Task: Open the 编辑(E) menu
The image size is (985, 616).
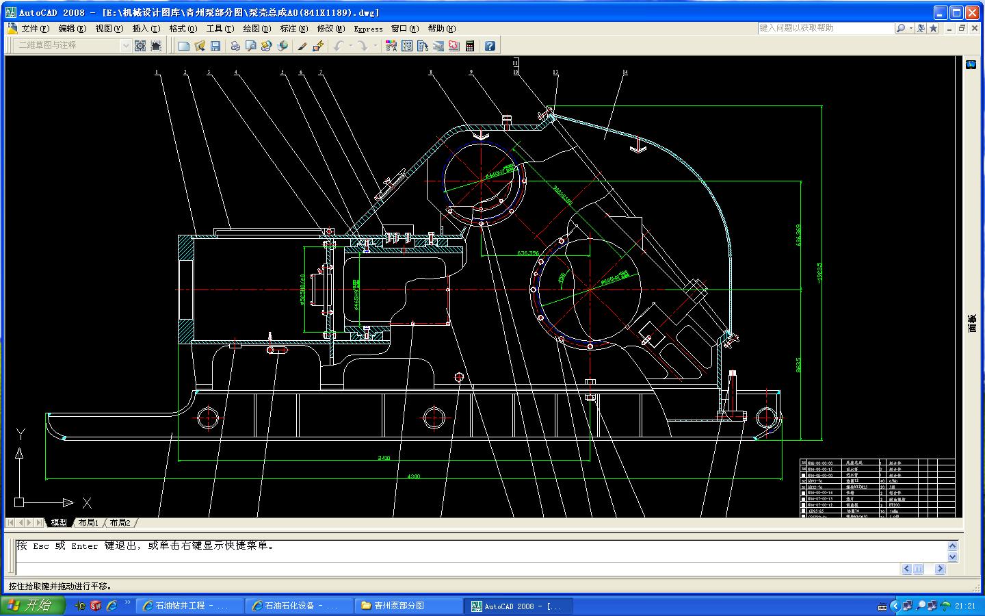Action: click(72, 29)
